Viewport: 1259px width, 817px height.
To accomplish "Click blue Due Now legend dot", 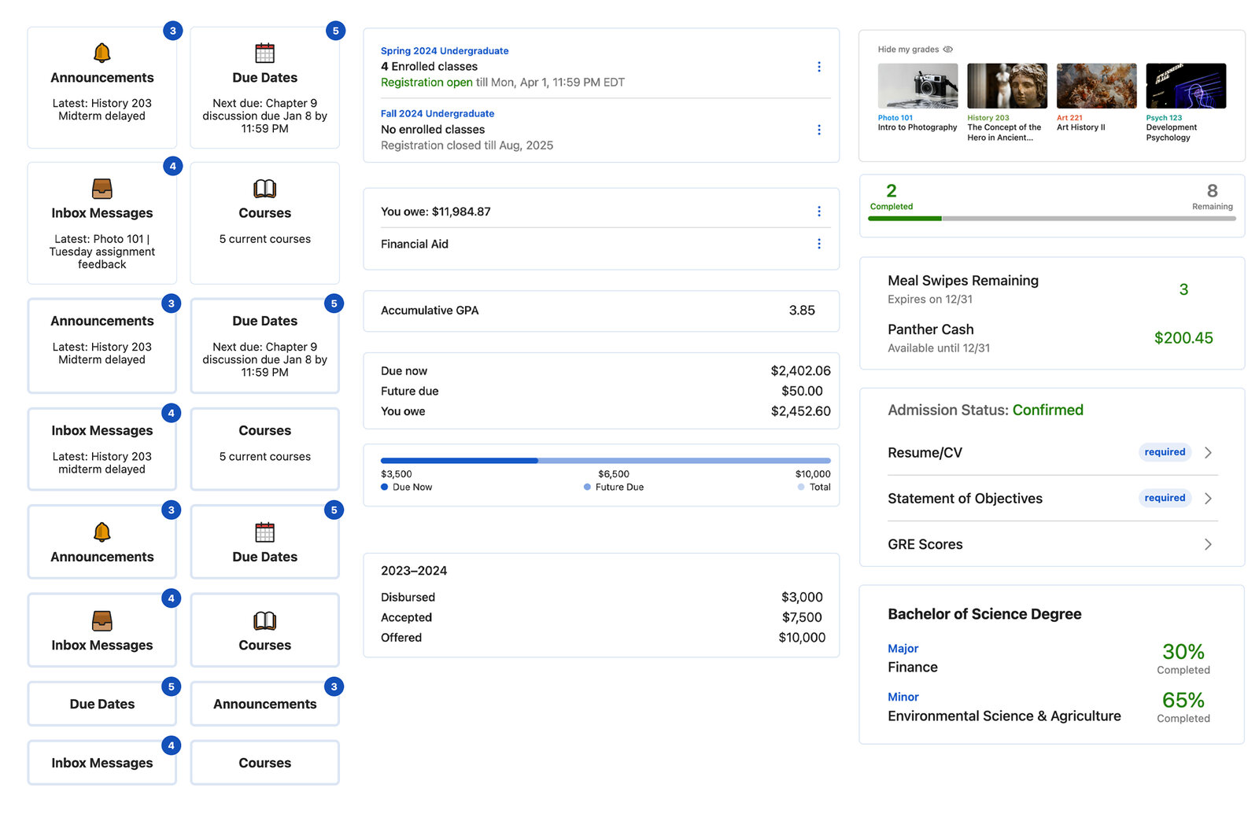I will click(385, 487).
